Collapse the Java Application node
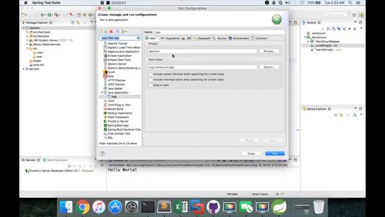 pyautogui.click(x=102, y=92)
